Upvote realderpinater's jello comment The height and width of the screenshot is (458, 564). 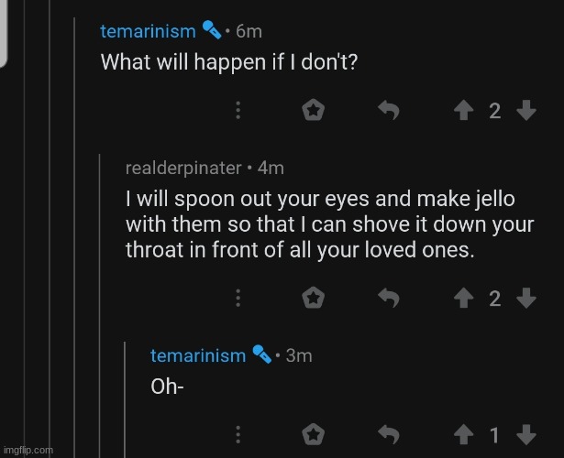pos(463,298)
